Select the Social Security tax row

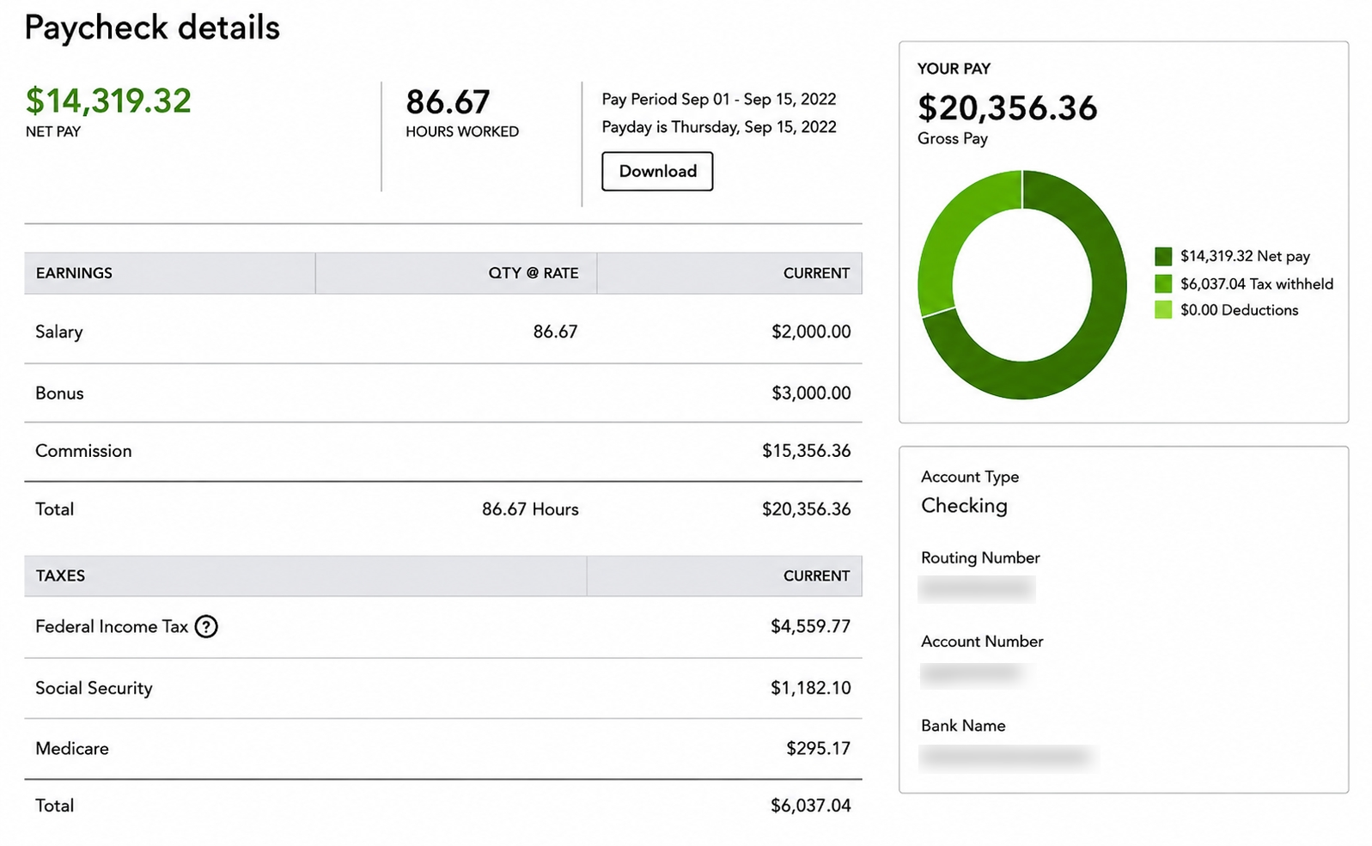point(443,688)
